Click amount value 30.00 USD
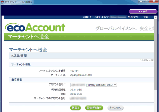The image size is (159, 112). (76, 94)
